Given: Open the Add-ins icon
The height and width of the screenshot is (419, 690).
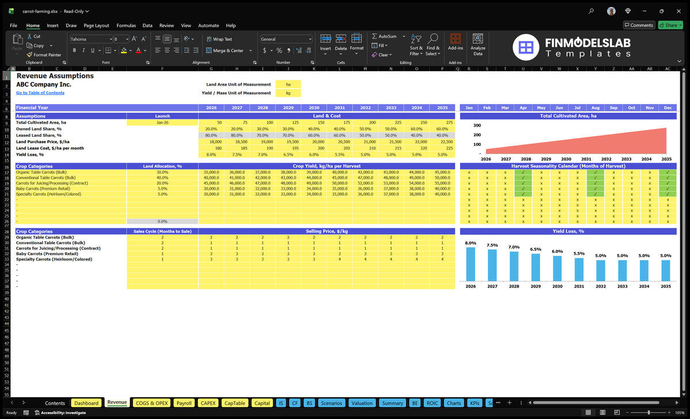Looking at the screenshot, I should pos(455,39).
